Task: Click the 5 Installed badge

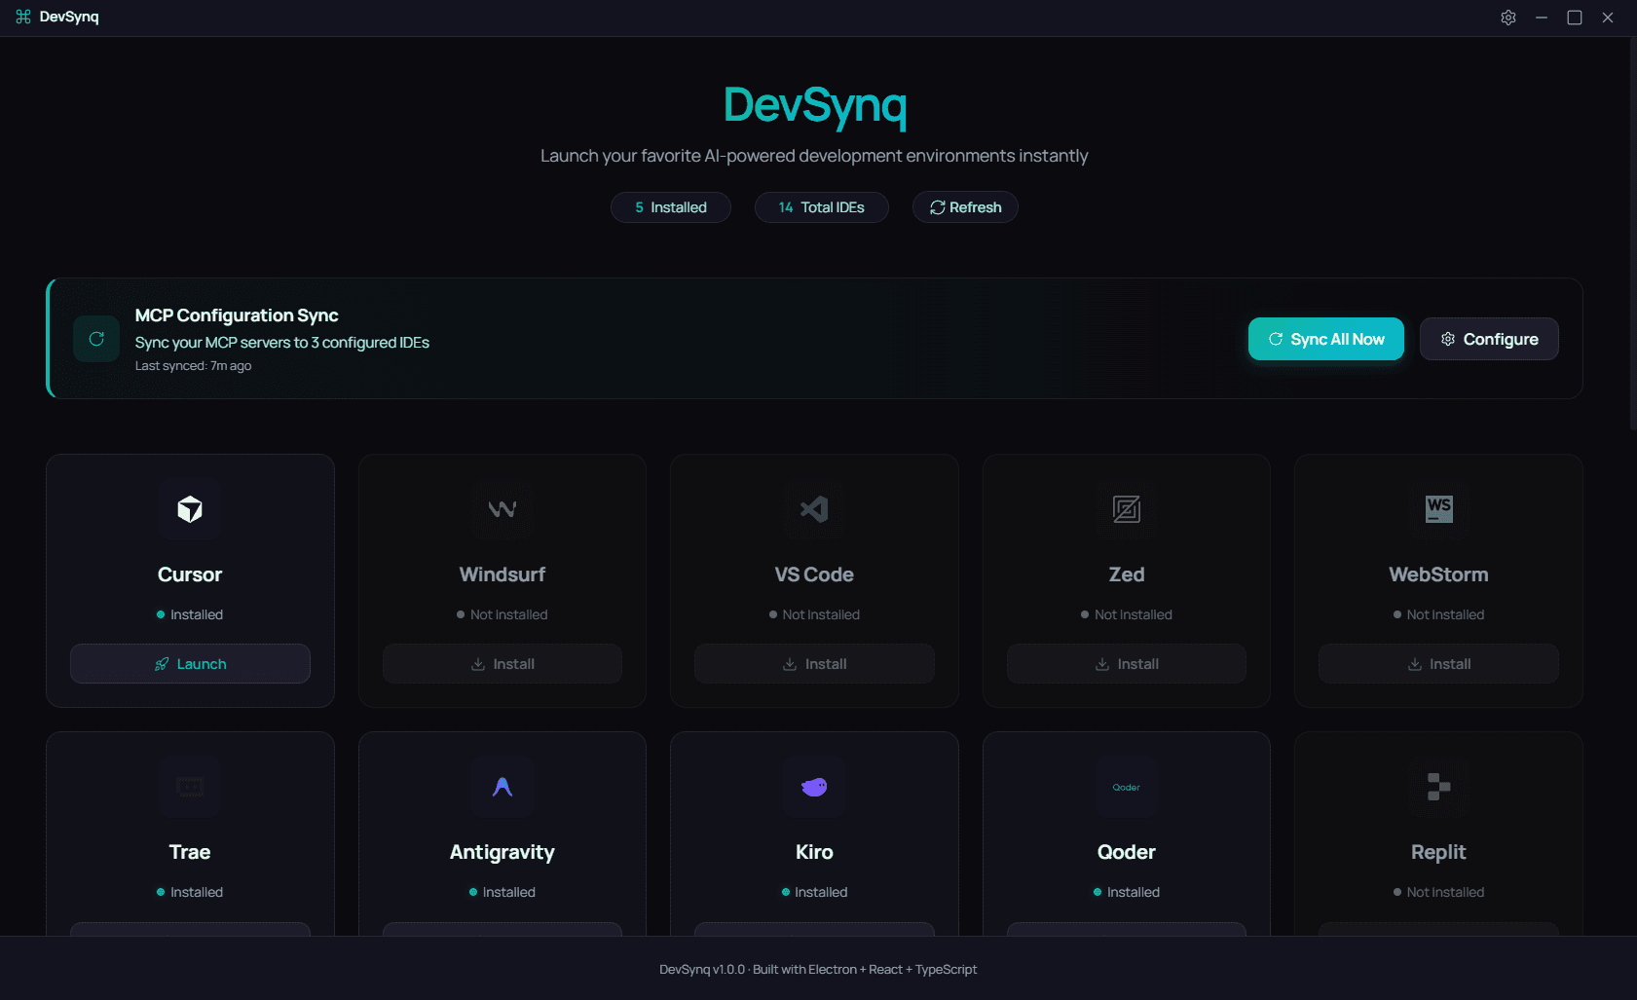Action: coord(670,206)
